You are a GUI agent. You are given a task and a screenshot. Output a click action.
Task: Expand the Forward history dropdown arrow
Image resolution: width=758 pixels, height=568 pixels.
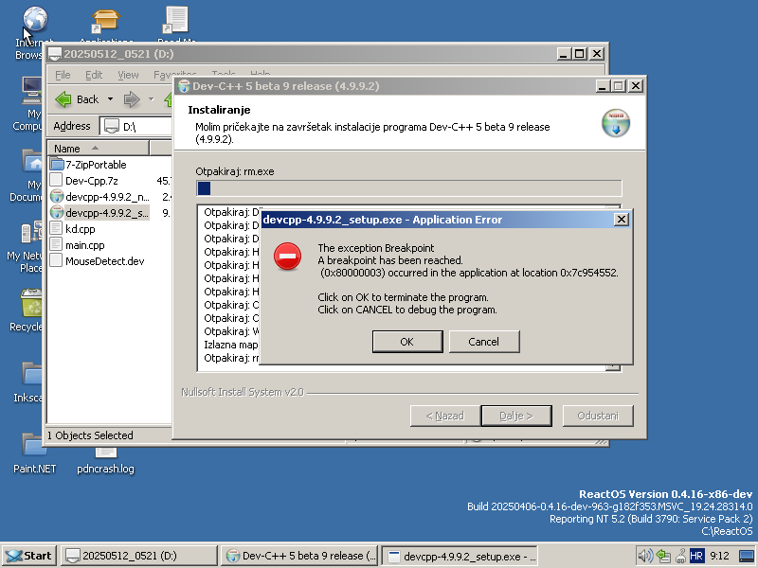click(152, 99)
